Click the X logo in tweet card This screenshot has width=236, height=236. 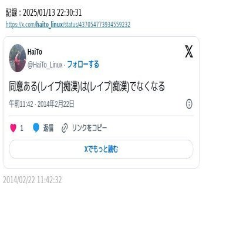tap(189, 52)
